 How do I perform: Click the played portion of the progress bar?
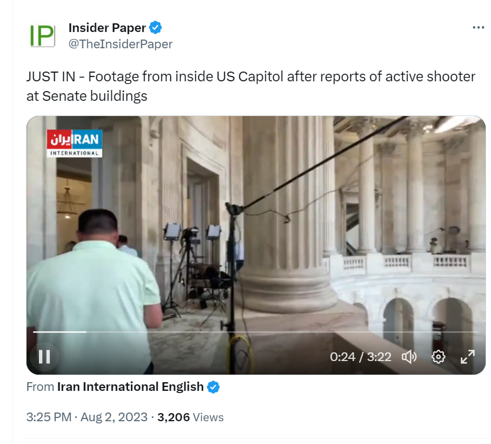pos(60,332)
